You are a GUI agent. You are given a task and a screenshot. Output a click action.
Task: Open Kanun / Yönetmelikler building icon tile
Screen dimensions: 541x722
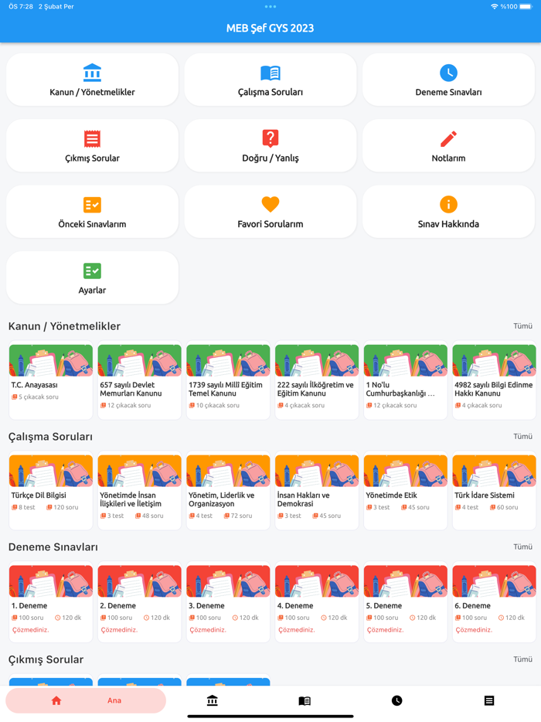92,80
